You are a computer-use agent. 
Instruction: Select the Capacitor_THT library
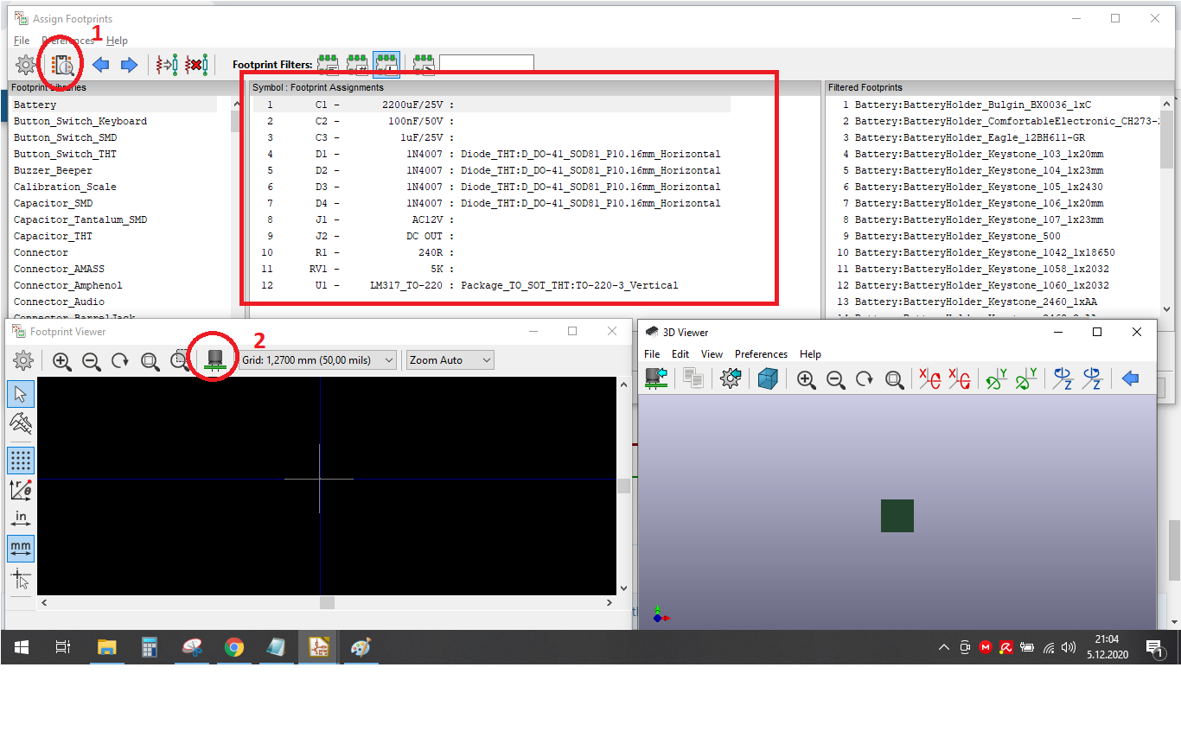[x=53, y=236]
